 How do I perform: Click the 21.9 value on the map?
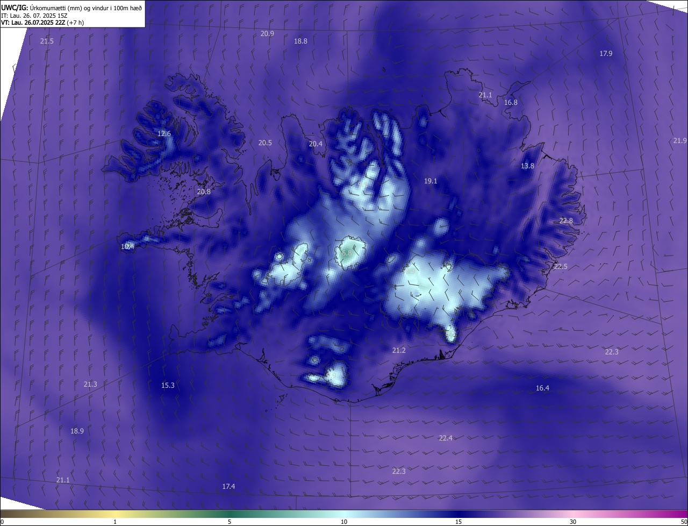pyautogui.click(x=679, y=141)
